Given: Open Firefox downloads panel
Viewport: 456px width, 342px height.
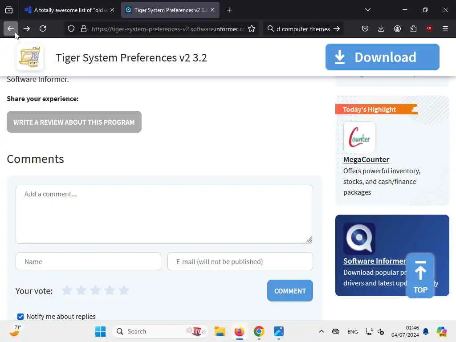Looking at the screenshot, I should [x=381, y=28].
